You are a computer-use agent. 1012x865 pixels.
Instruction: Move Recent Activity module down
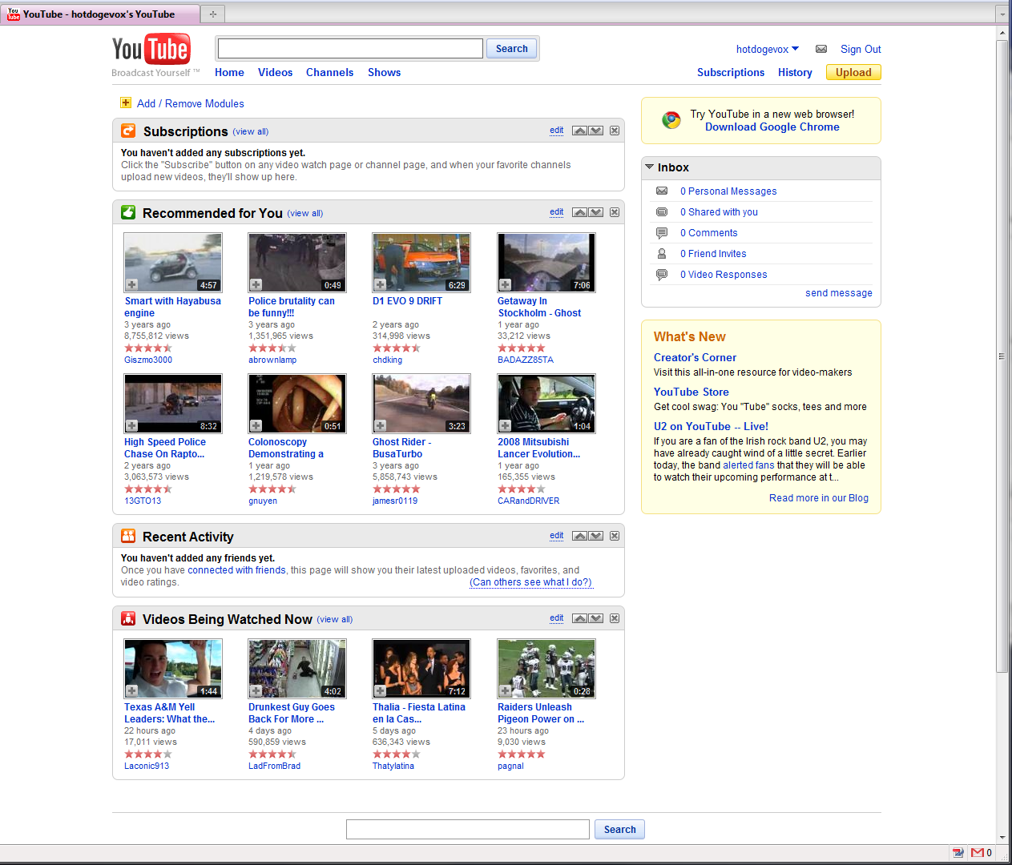(596, 536)
